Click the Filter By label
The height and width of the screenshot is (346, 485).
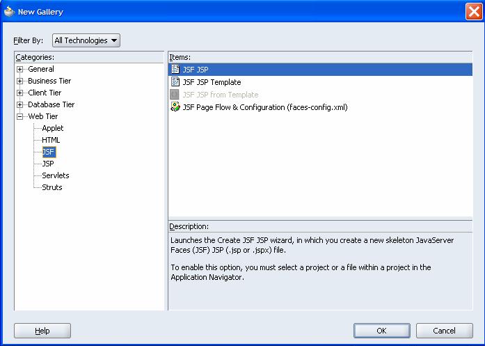[28, 40]
